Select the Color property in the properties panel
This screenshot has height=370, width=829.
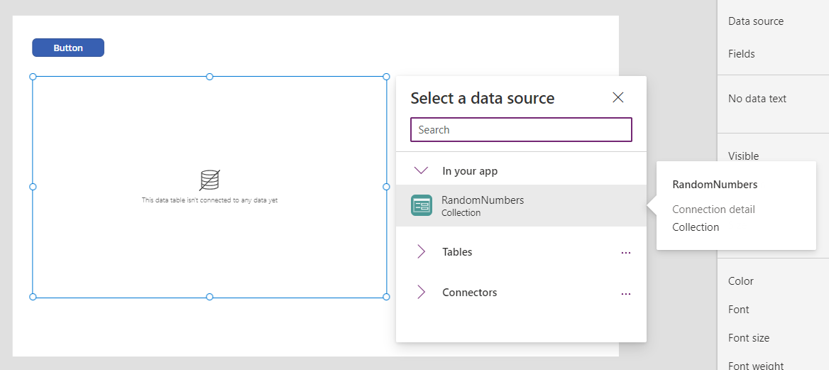tap(741, 281)
